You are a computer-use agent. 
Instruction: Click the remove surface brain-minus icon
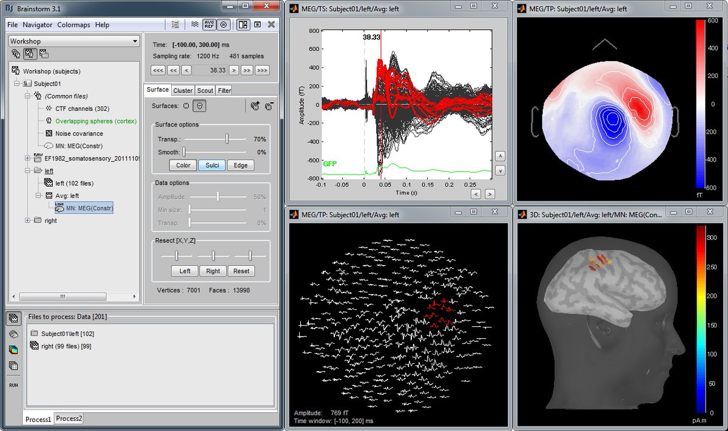[x=269, y=105]
